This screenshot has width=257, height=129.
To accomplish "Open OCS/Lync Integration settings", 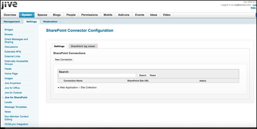I will coord(16,124).
